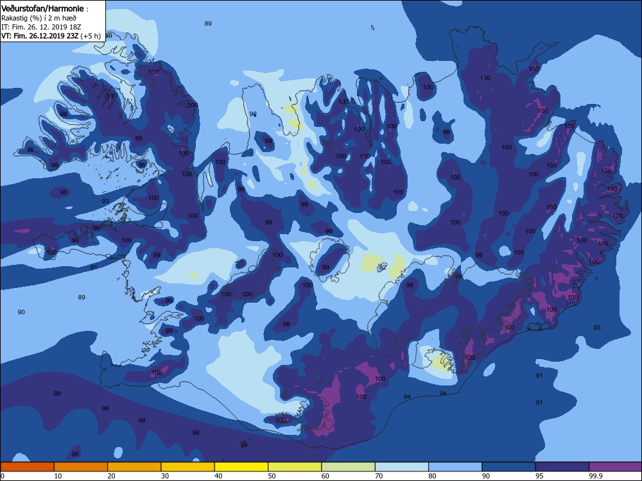The width and height of the screenshot is (642, 481).
Task: Click the legend tick label 95
Action: coord(539,476)
